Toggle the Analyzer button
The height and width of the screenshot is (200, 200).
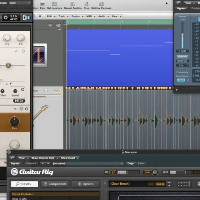pyautogui.click(x=182, y=56)
